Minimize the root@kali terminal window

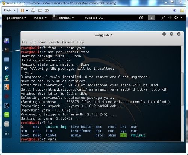coord(164,34)
